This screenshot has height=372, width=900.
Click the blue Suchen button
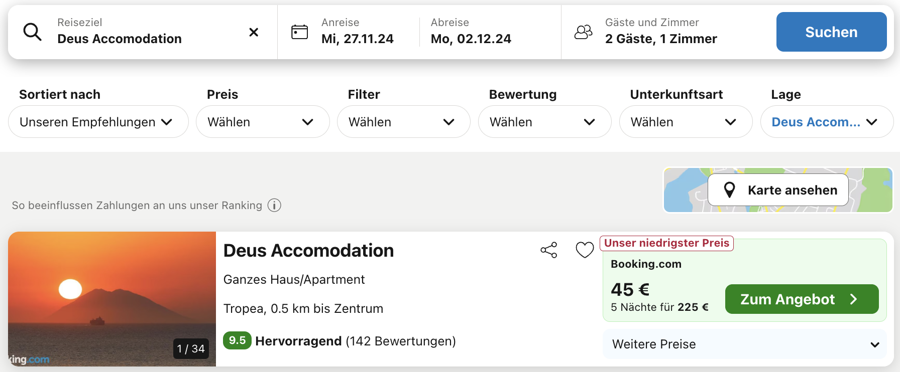click(832, 32)
